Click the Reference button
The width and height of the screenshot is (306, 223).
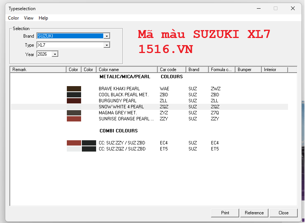coord(254,213)
